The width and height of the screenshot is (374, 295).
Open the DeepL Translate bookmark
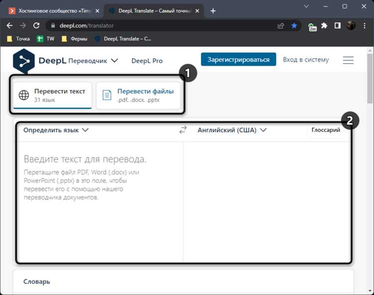pos(123,38)
